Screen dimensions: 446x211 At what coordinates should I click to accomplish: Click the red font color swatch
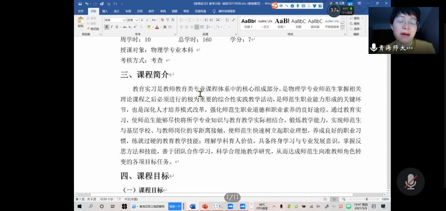point(157,27)
